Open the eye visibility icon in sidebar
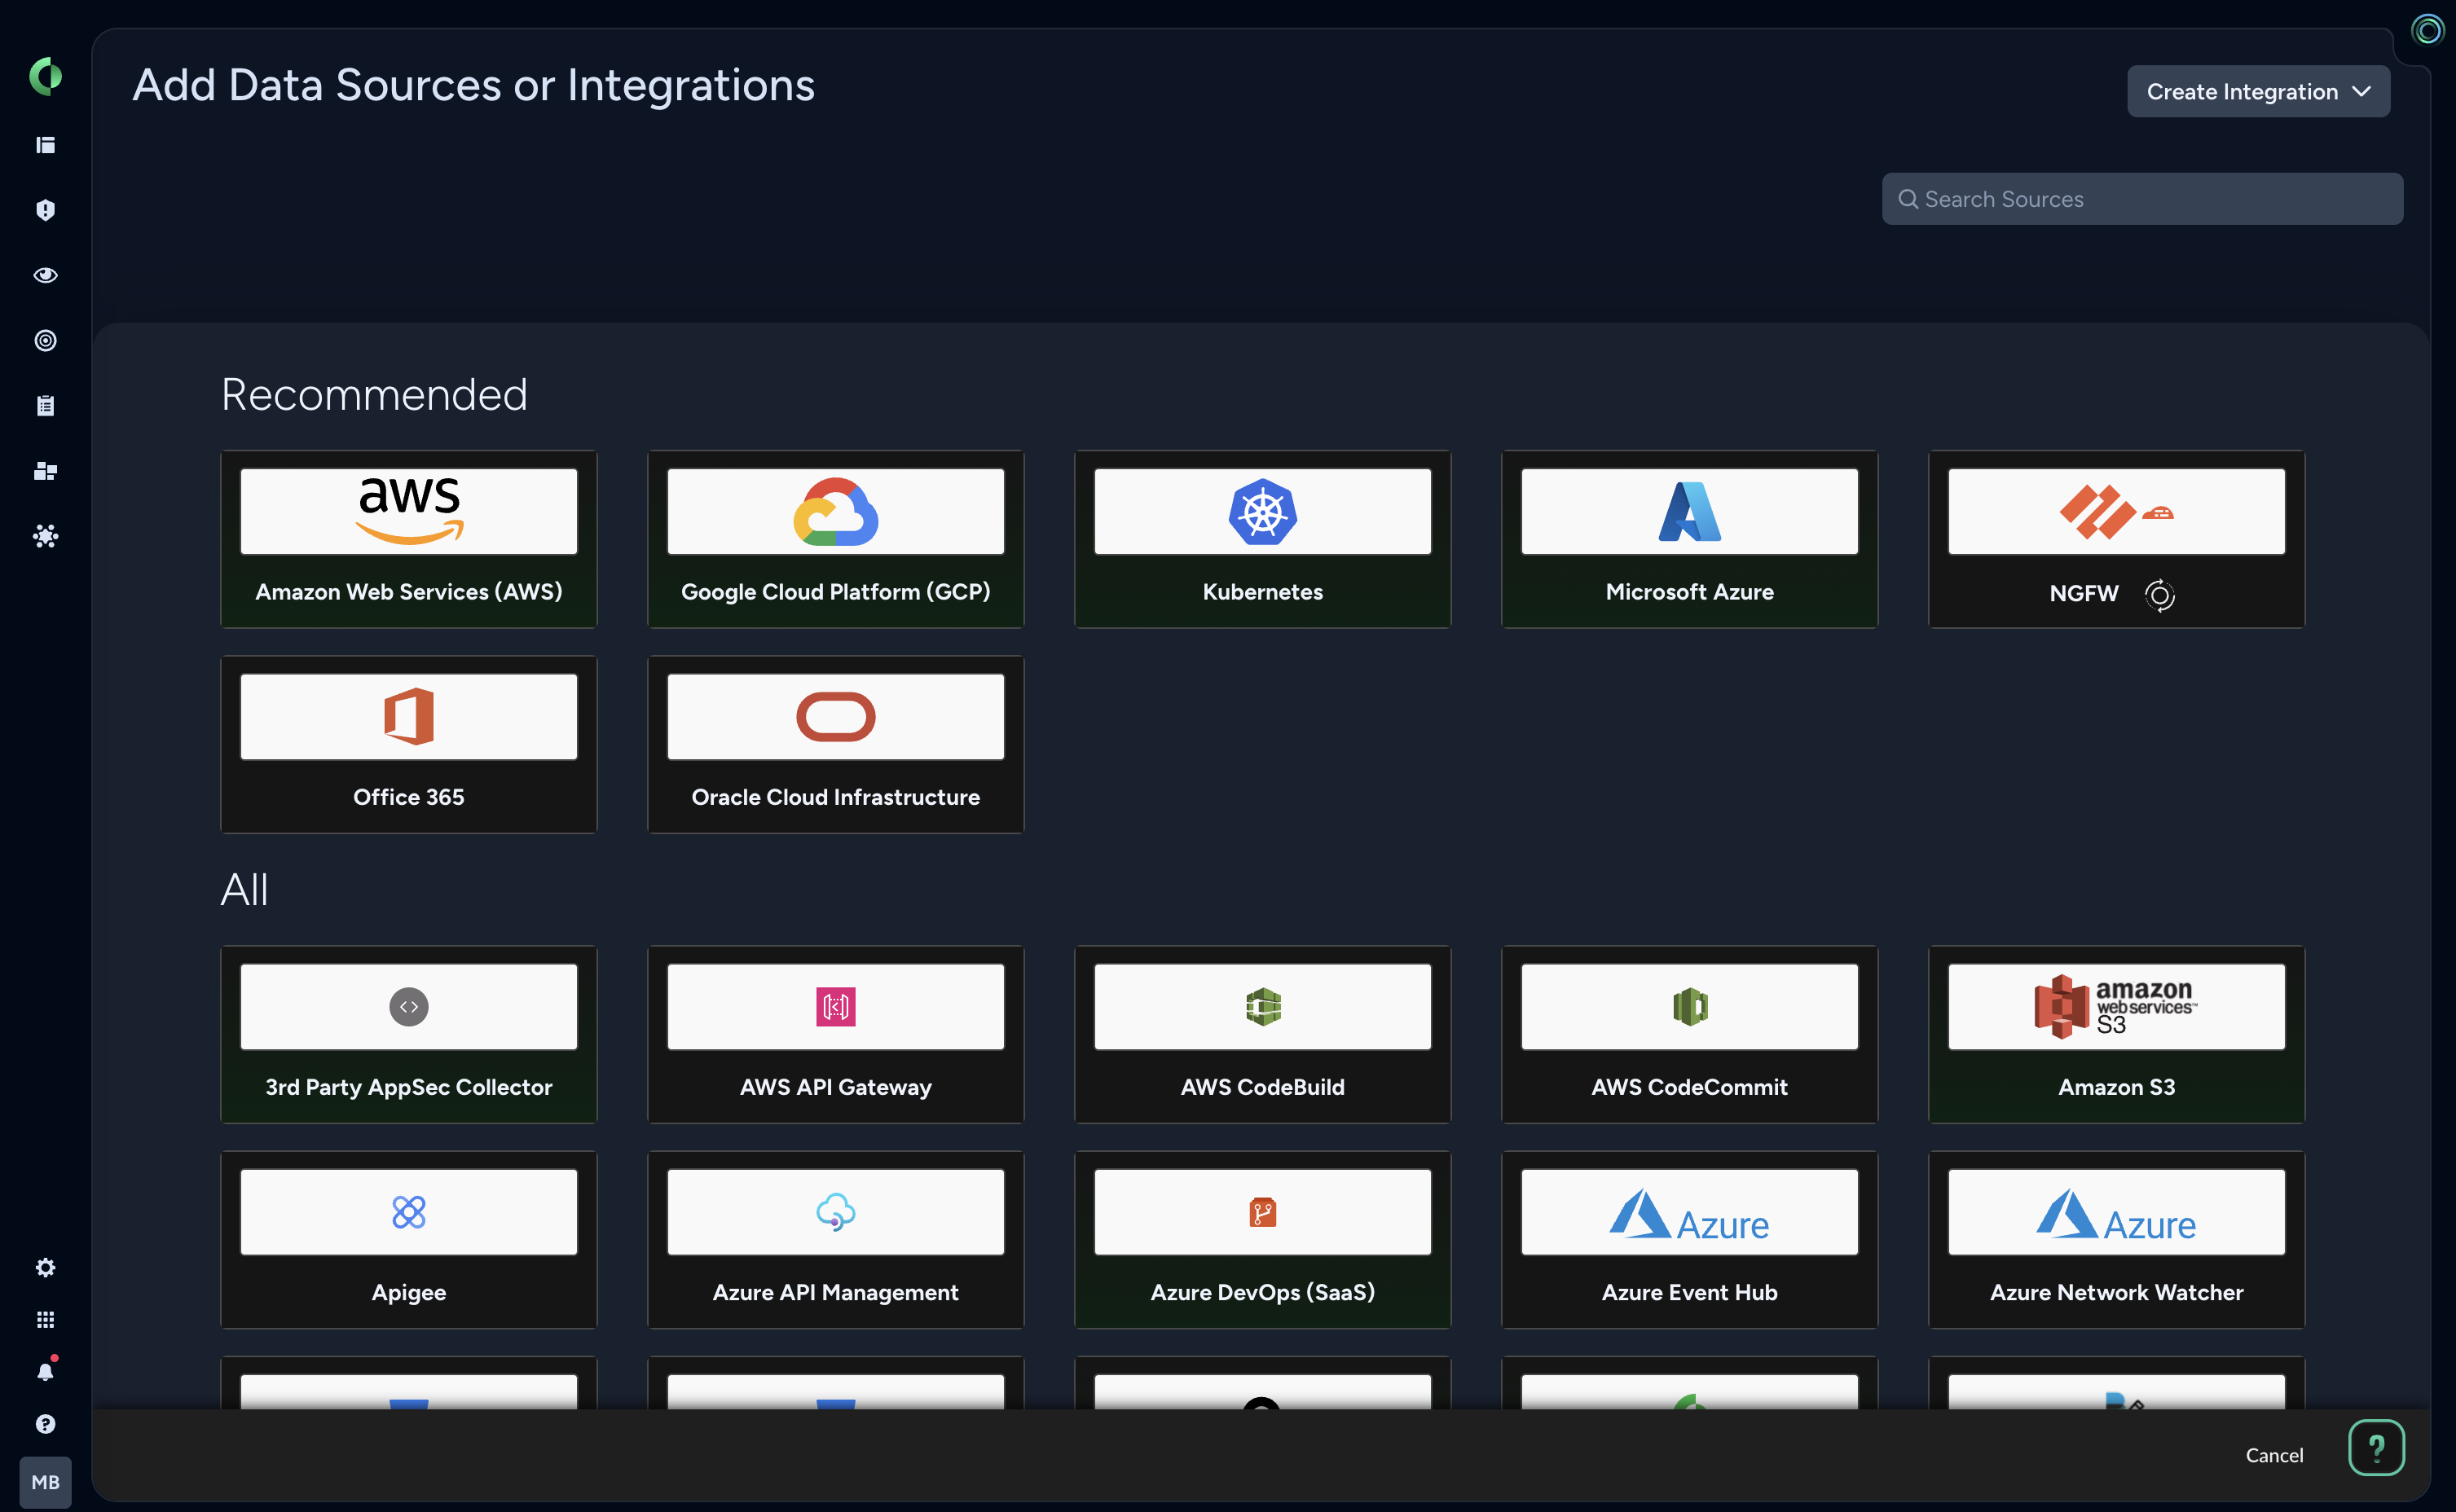2456x1512 pixels. tap(45, 275)
